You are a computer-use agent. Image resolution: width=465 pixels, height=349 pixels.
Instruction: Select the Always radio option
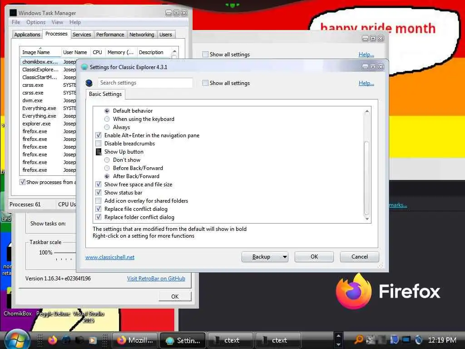click(107, 127)
